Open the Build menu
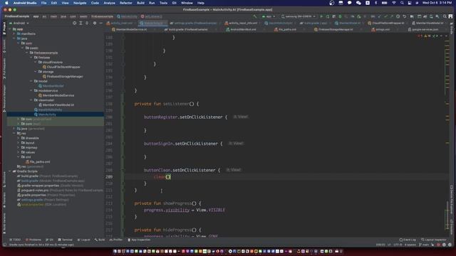The height and width of the screenshot is (256, 456). point(141,3)
